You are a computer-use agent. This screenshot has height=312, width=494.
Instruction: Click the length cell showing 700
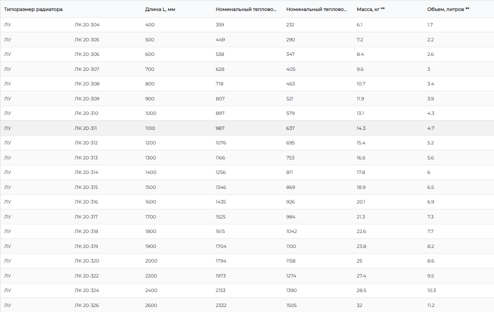(150, 69)
